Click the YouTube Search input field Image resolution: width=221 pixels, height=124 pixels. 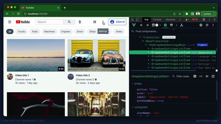49,22
